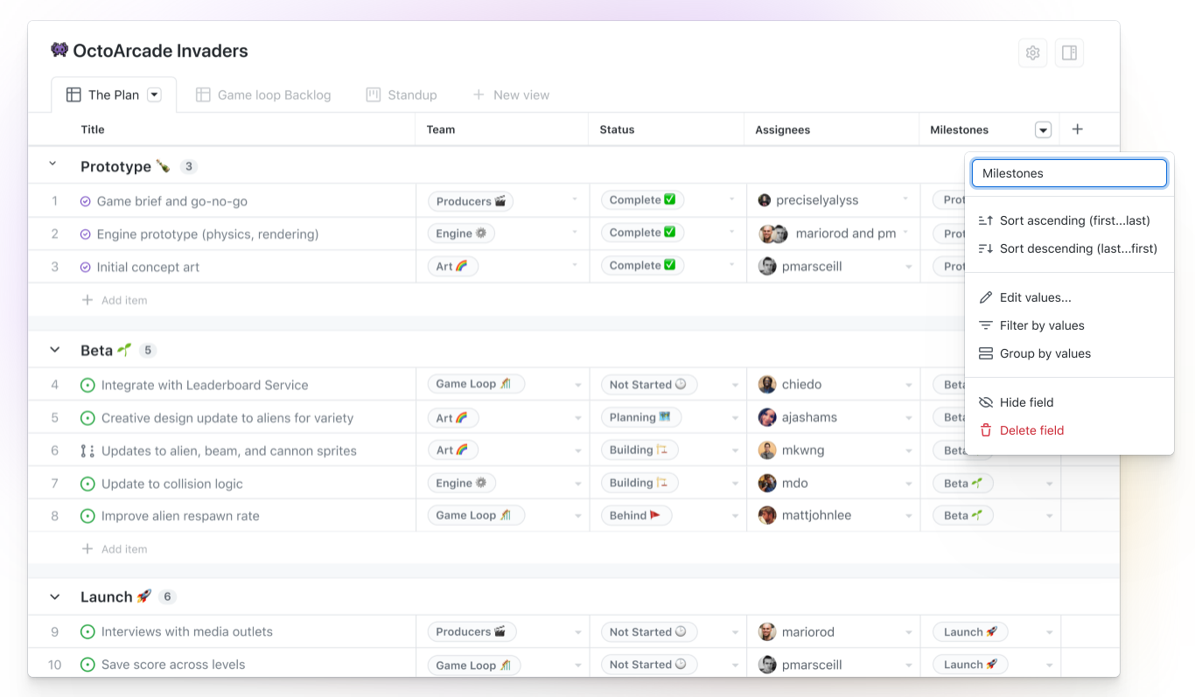Click the Assignees column header
The height and width of the screenshot is (697, 1195).
783,129
